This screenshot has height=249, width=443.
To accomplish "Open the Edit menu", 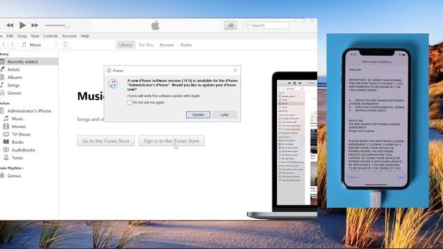I will [x=10, y=36].
